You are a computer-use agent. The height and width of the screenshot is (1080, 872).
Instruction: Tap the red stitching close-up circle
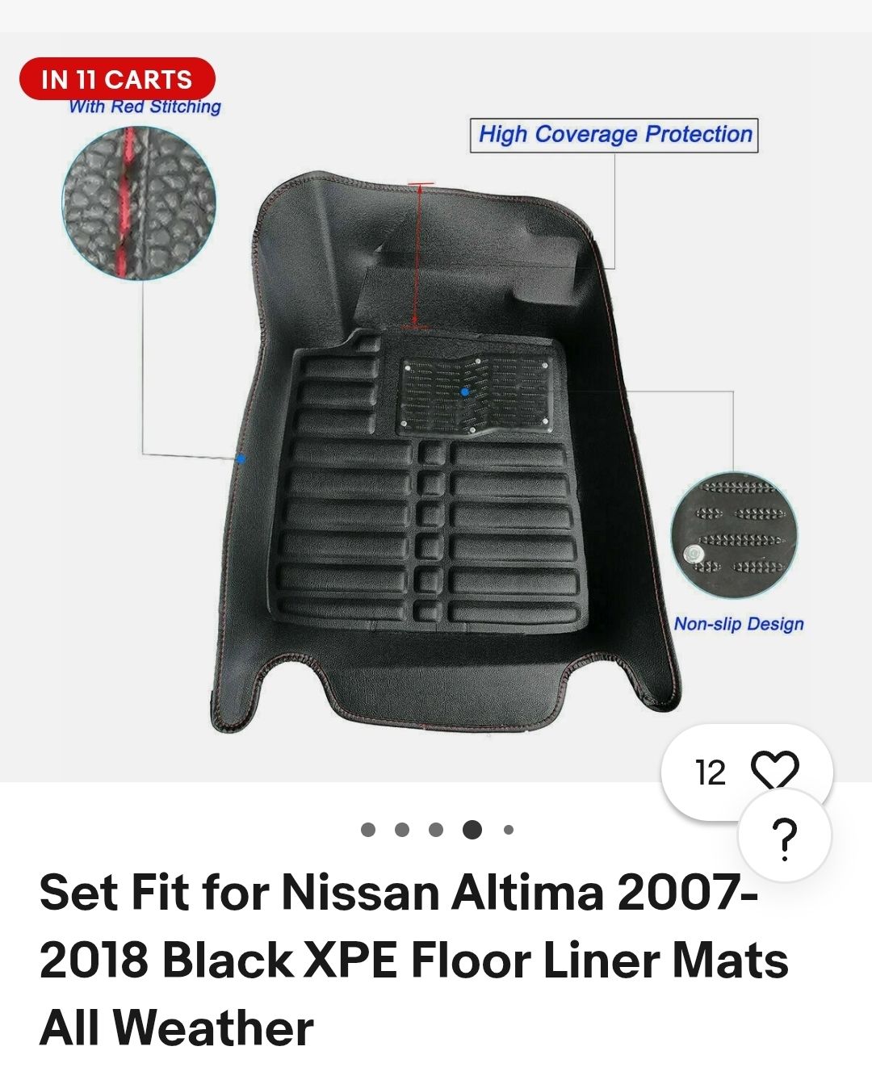[x=139, y=202]
